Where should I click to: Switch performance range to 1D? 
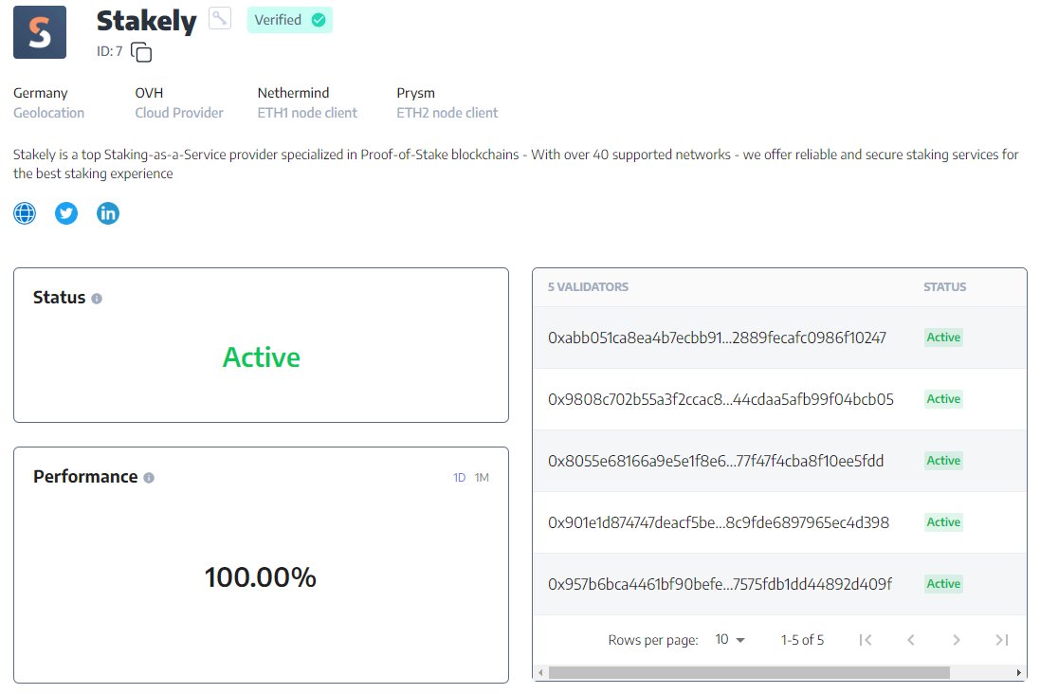pos(459,478)
